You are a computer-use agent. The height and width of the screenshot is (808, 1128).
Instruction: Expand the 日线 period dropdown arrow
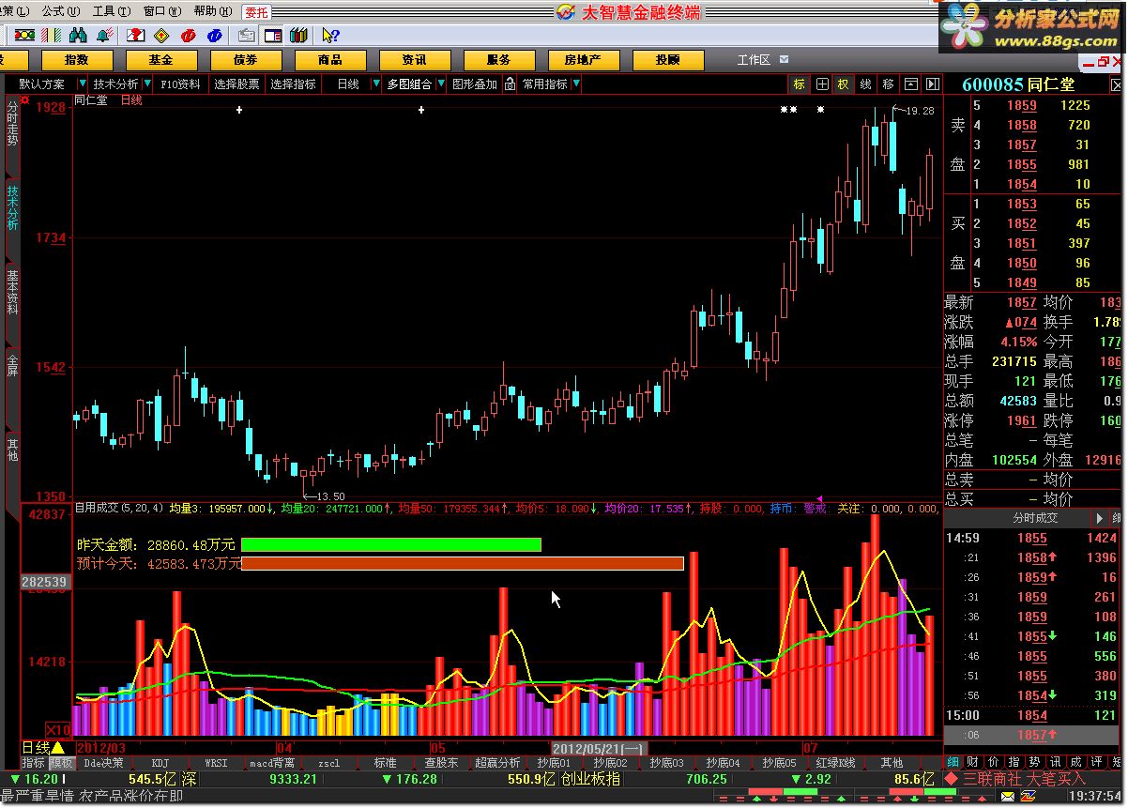tap(376, 84)
